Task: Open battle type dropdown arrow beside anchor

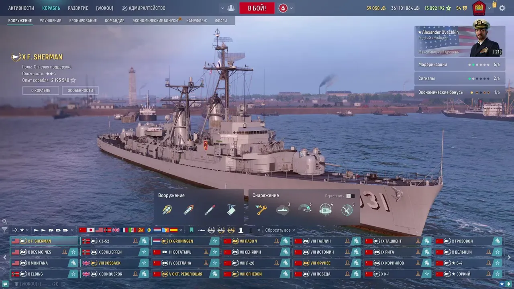Action: click(291, 8)
